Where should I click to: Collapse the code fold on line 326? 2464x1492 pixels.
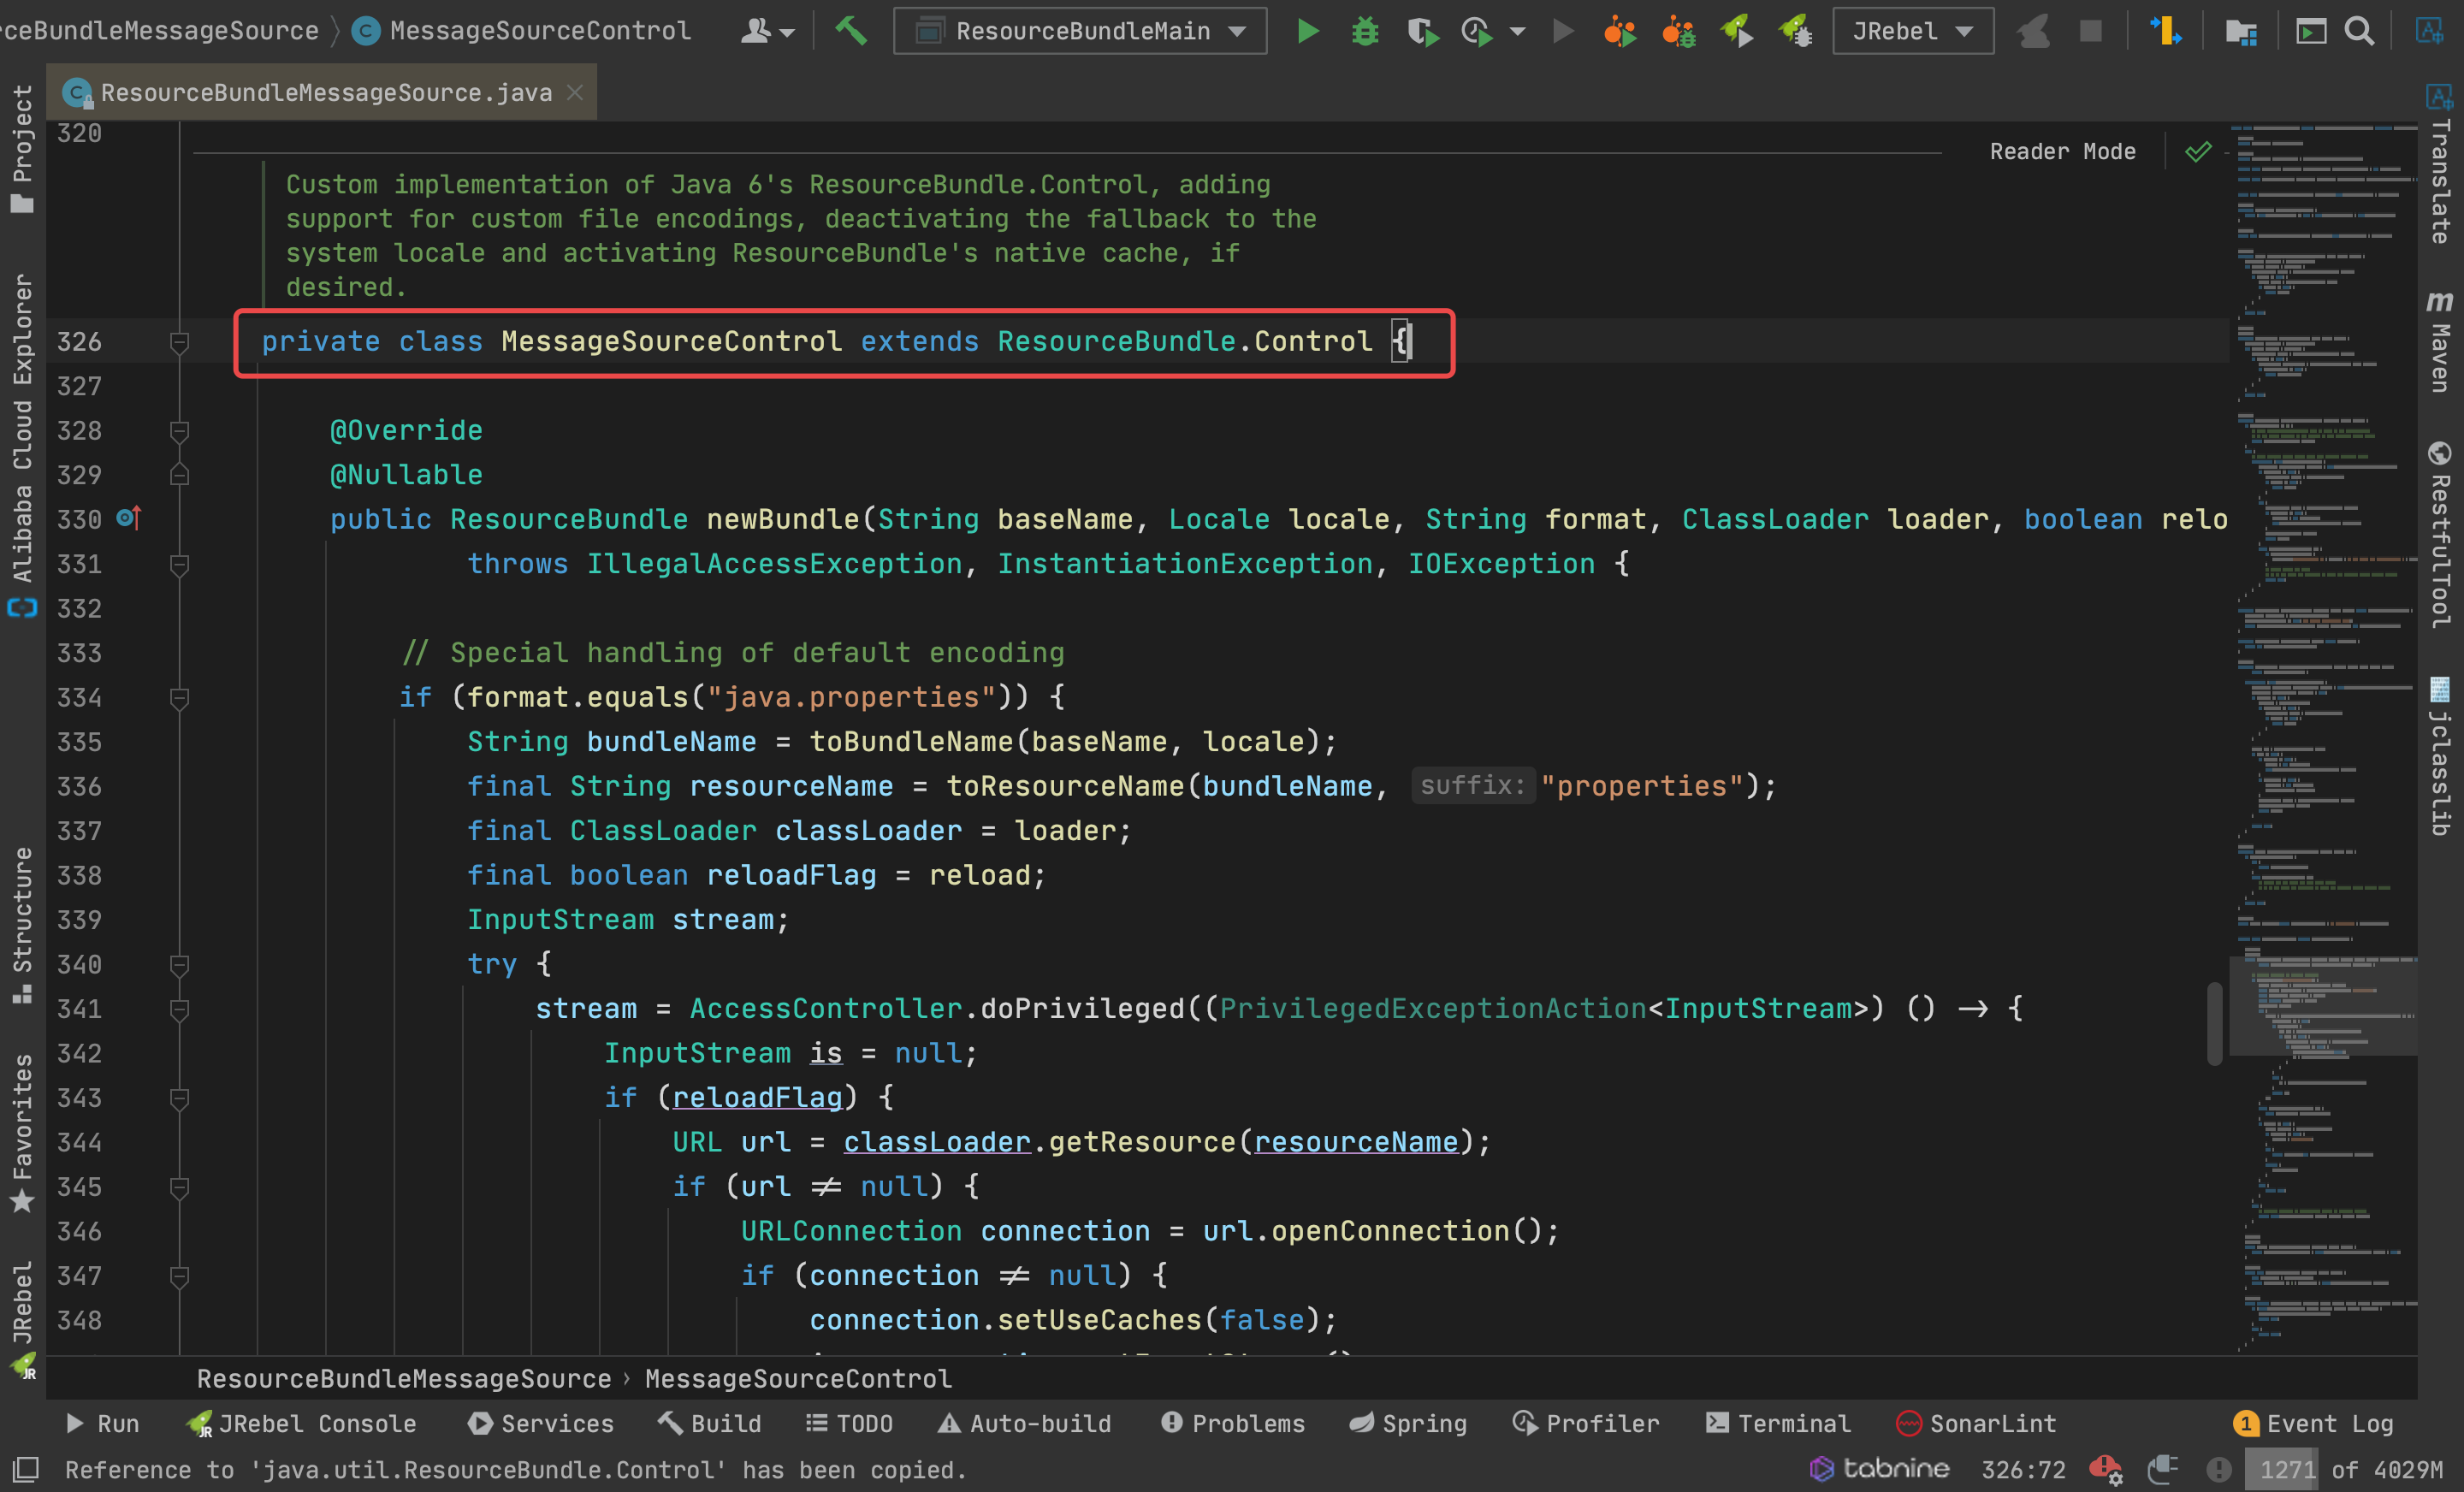point(179,342)
